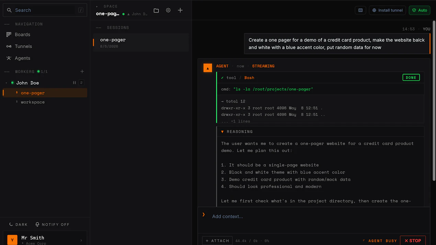Click the one-pag… space title
Image resolution: width=436 pixels, height=245 pixels.
[x=107, y=14]
